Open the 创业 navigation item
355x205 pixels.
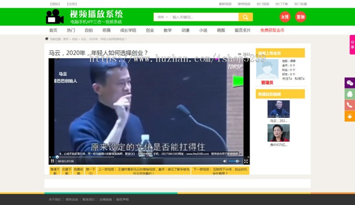click(x=150, y=30)
